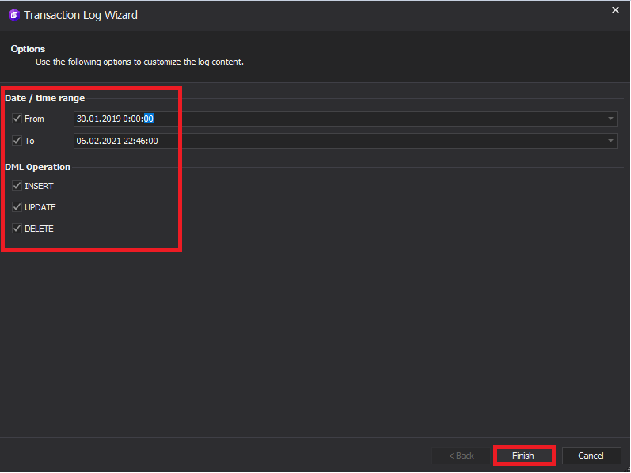Screen dimensions: 631x473
Task: Click the Date / time range section header
Action: pyautogui.click(x=44, y=98)
